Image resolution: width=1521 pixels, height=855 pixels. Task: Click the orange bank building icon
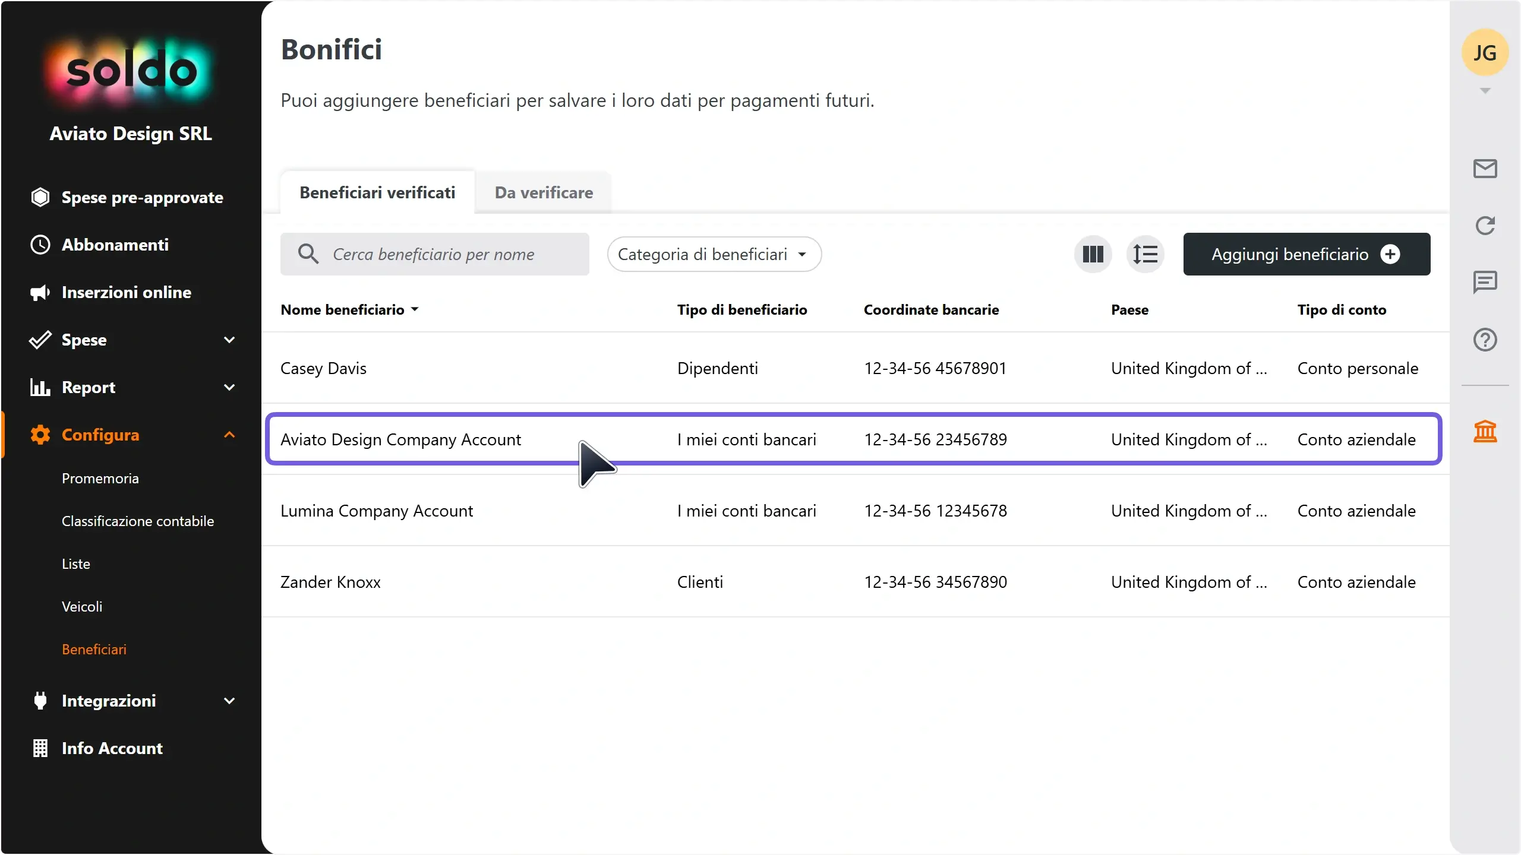[1485, 431]
